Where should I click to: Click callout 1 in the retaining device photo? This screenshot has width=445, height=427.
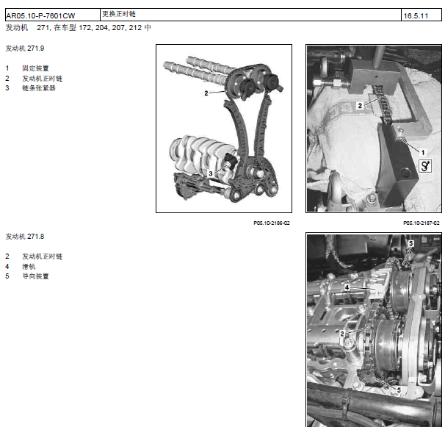(423, 153)
